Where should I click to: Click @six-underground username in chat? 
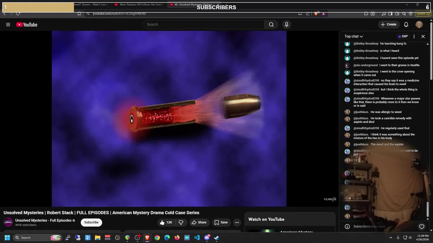[x=366, y=65]
